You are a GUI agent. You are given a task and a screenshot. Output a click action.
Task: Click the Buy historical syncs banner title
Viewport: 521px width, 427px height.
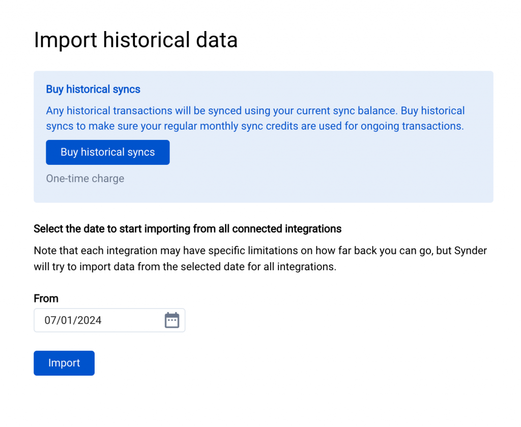(x=93, y=90)
